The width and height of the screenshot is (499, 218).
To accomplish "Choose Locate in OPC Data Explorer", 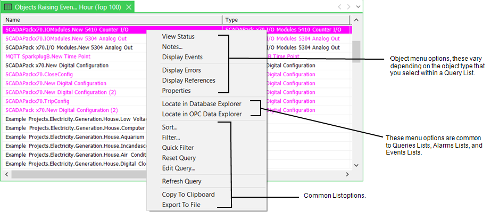I will click(202, 114).
